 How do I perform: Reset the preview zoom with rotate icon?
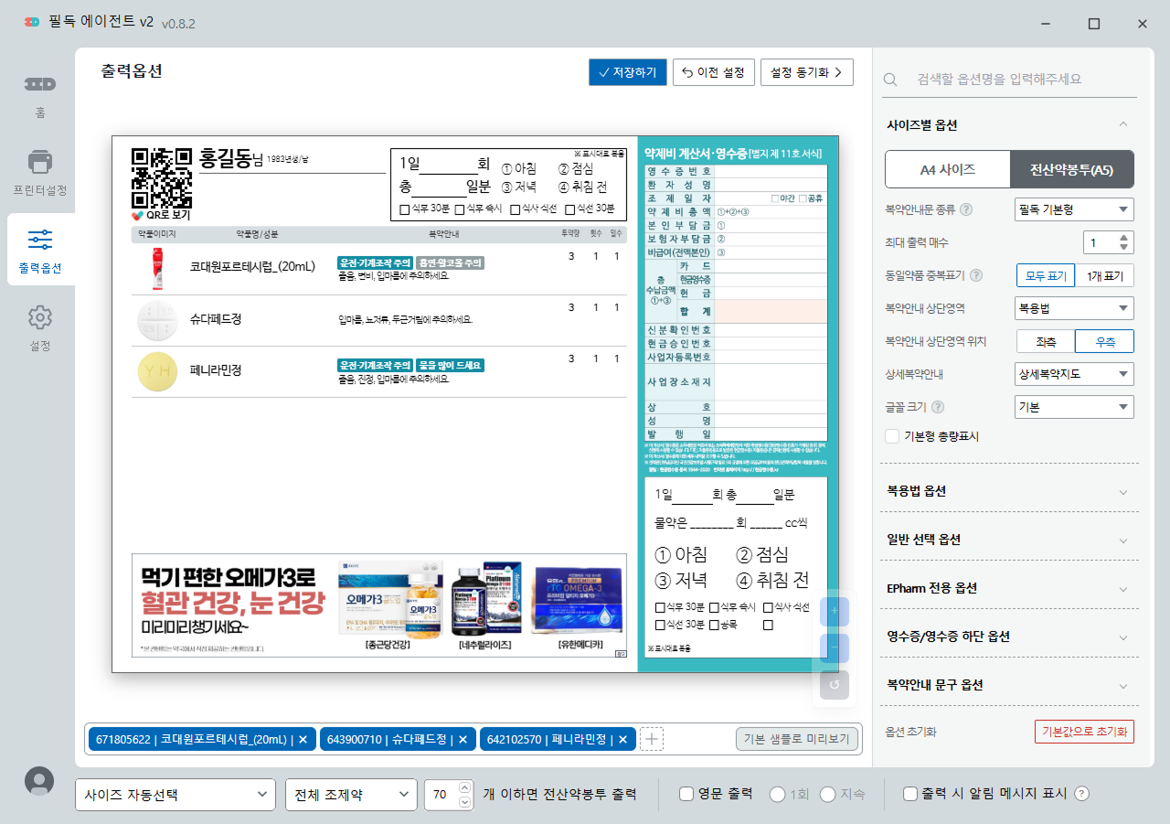click(x=834, y=684)
